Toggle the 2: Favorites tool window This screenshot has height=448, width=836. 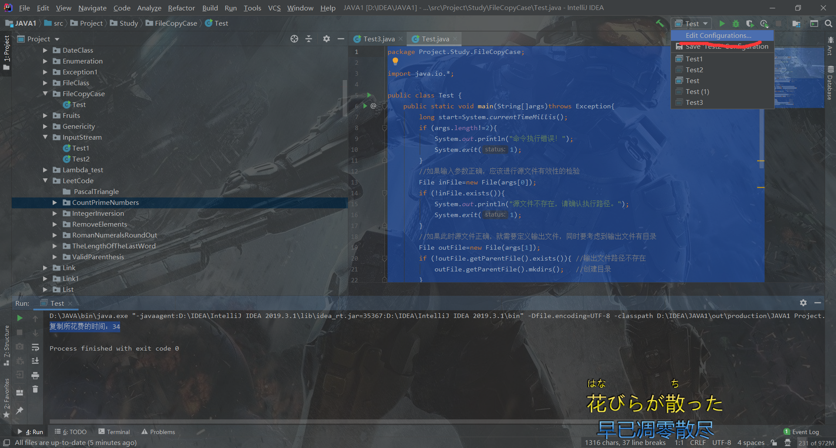[6, 398]
